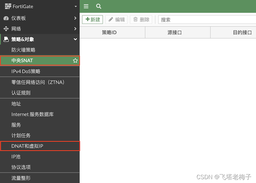Click the 策略&对象 policy icon
The image size is (256, 183).
[6, 39]
